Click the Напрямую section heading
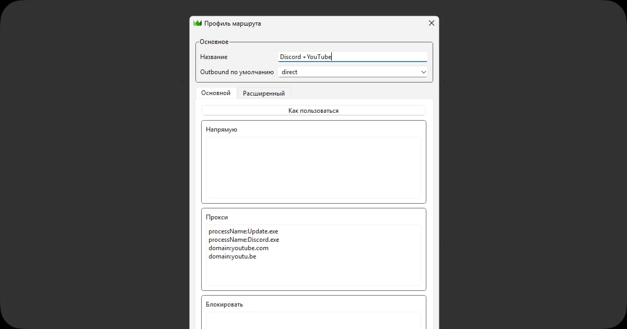627x329 pixels. pos(222,130)
